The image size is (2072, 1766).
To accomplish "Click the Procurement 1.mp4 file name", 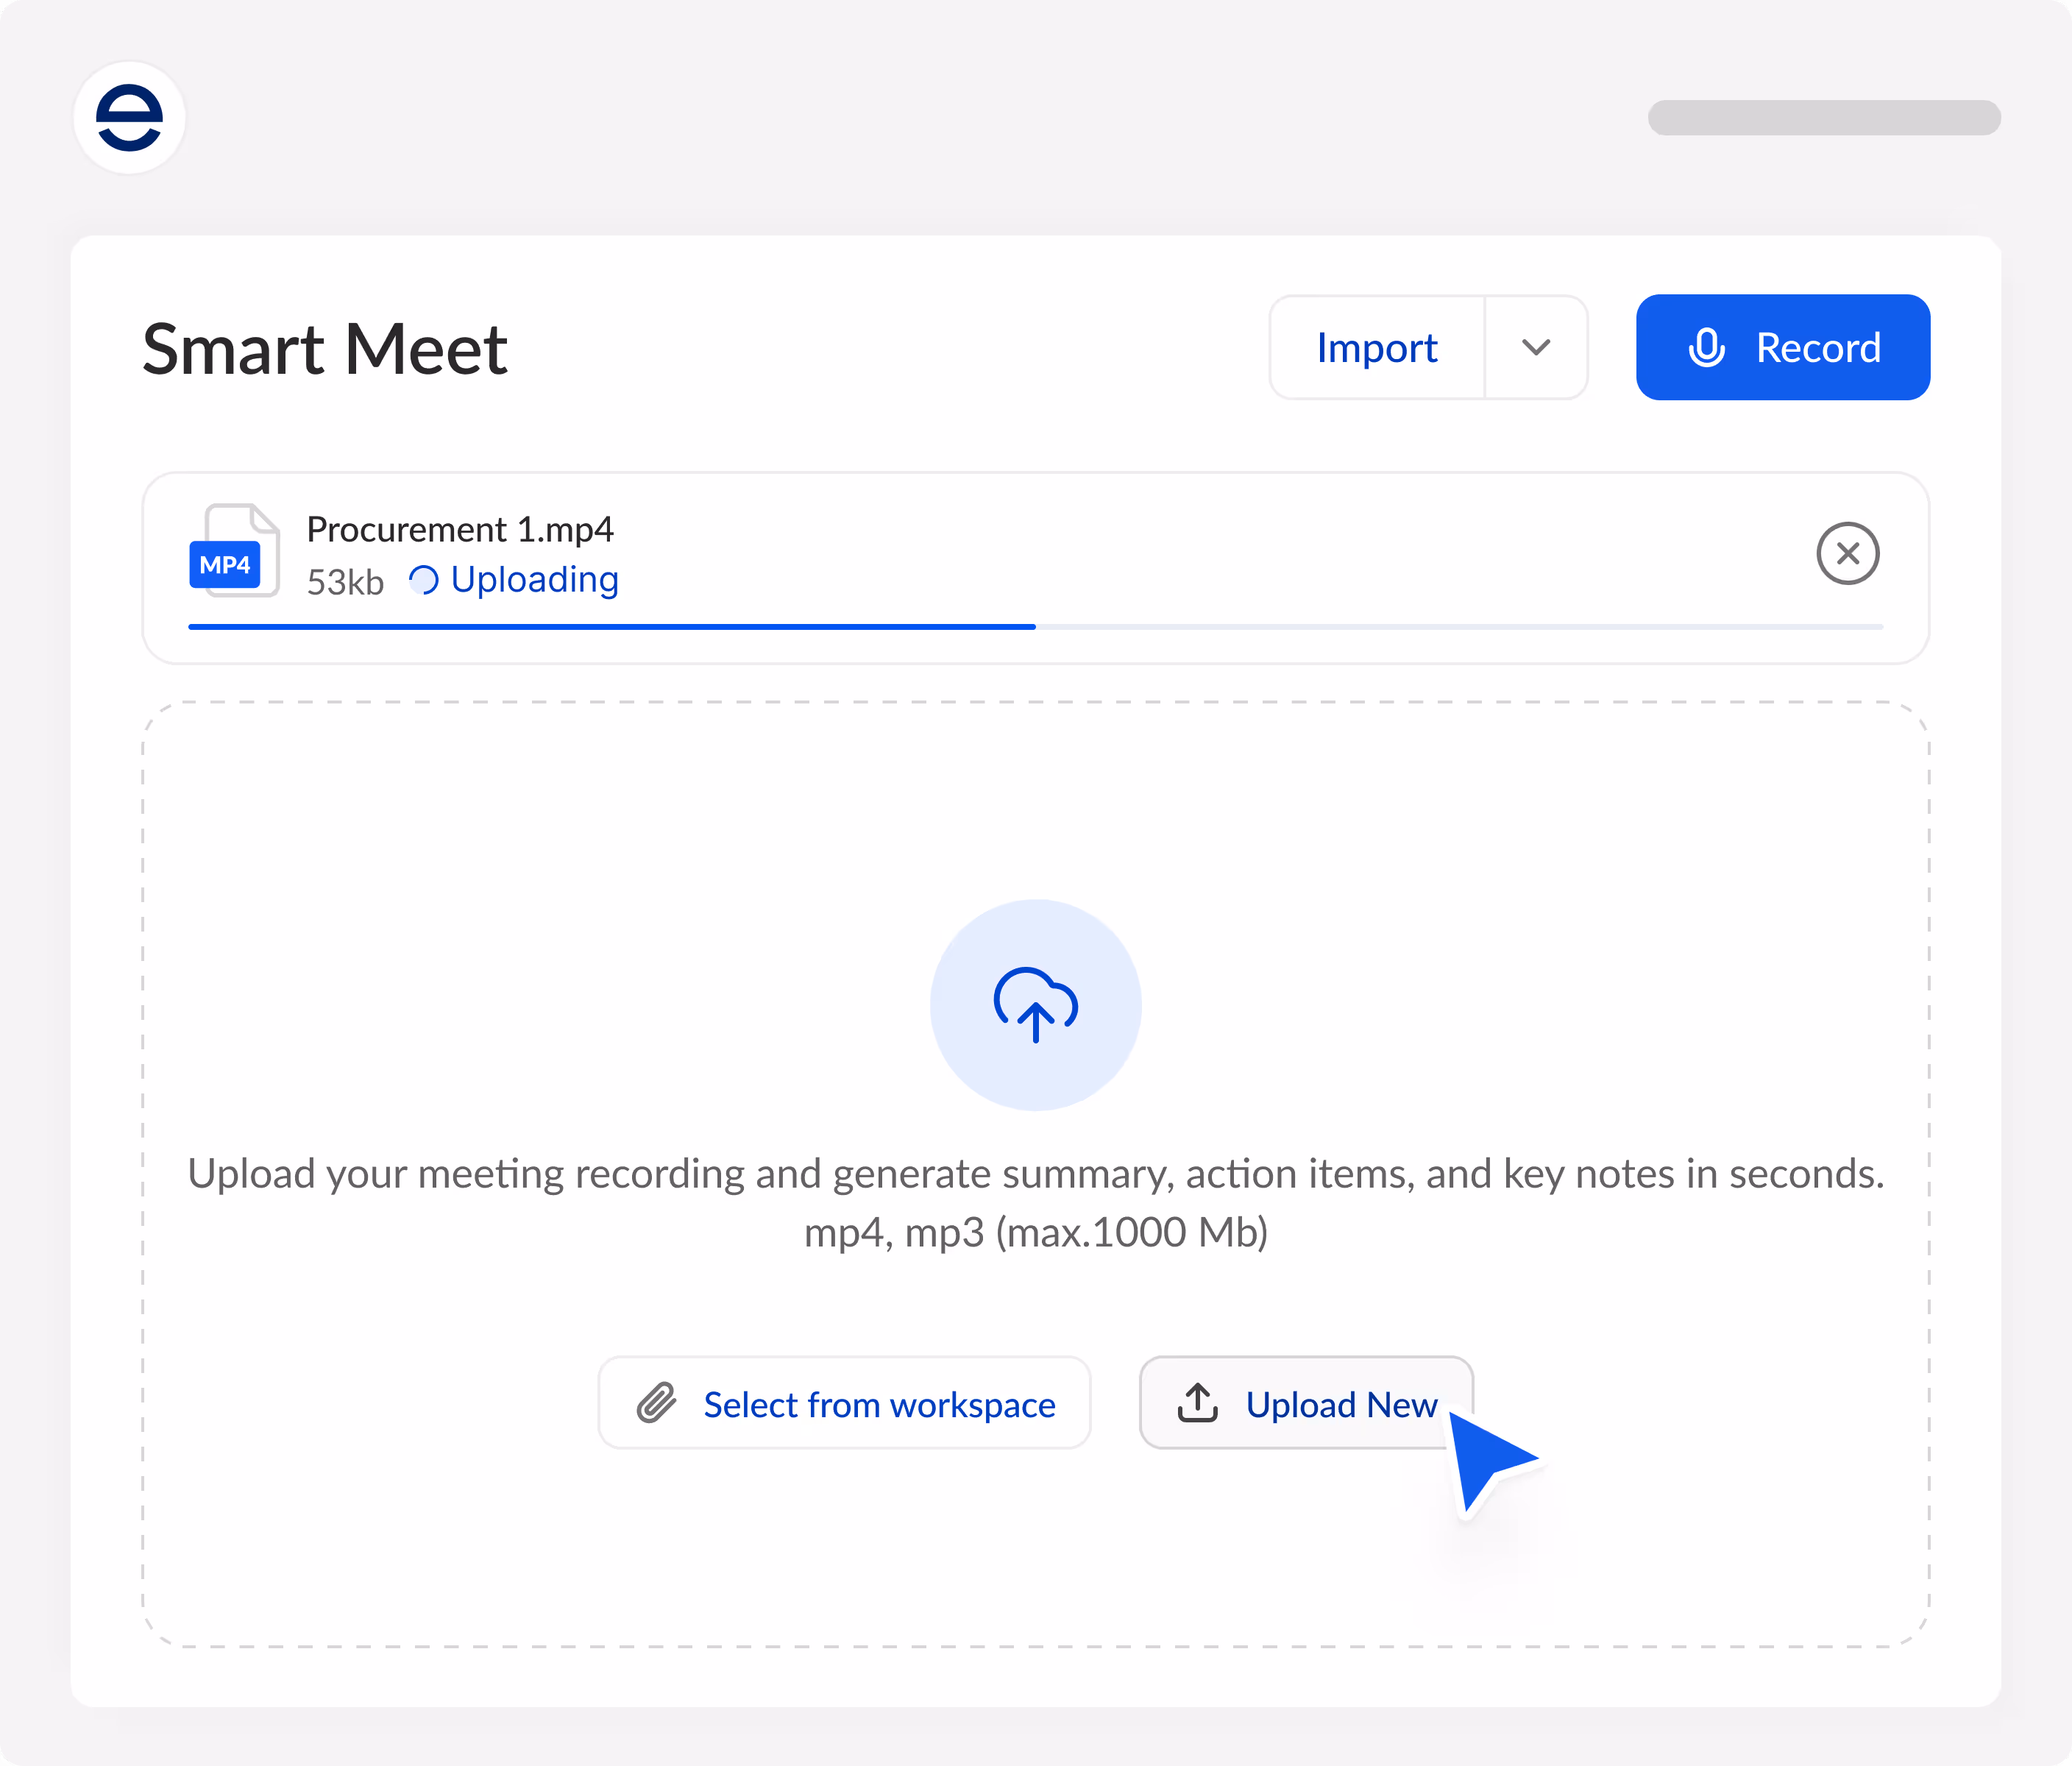I will click(x=460, y=529).
